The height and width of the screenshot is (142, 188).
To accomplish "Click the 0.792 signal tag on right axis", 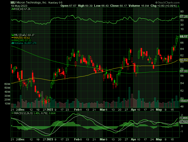I will click(183, 122).
